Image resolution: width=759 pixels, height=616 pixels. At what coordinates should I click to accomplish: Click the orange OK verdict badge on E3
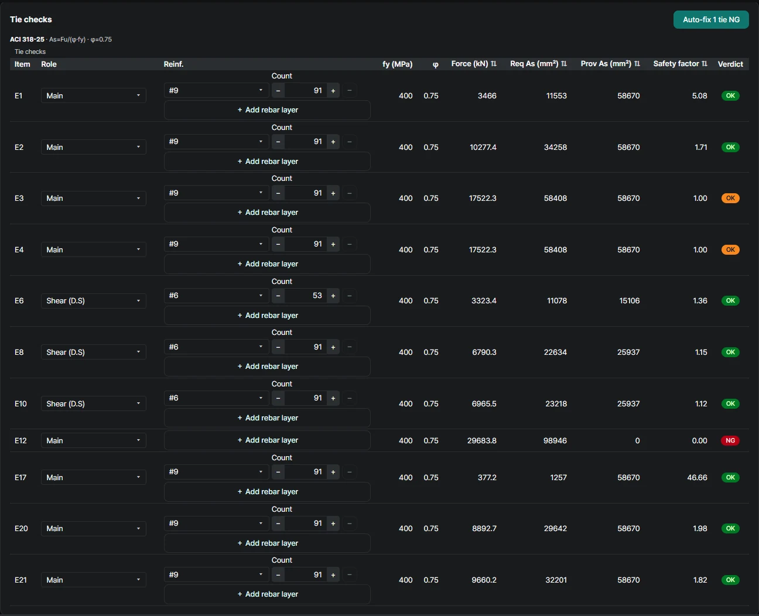tap(730, 199)
